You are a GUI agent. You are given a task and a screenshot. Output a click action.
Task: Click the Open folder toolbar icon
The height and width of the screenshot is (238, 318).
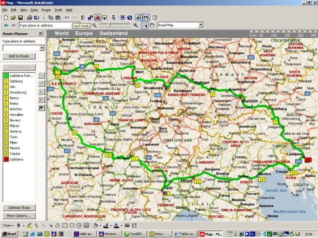[13, 18]
